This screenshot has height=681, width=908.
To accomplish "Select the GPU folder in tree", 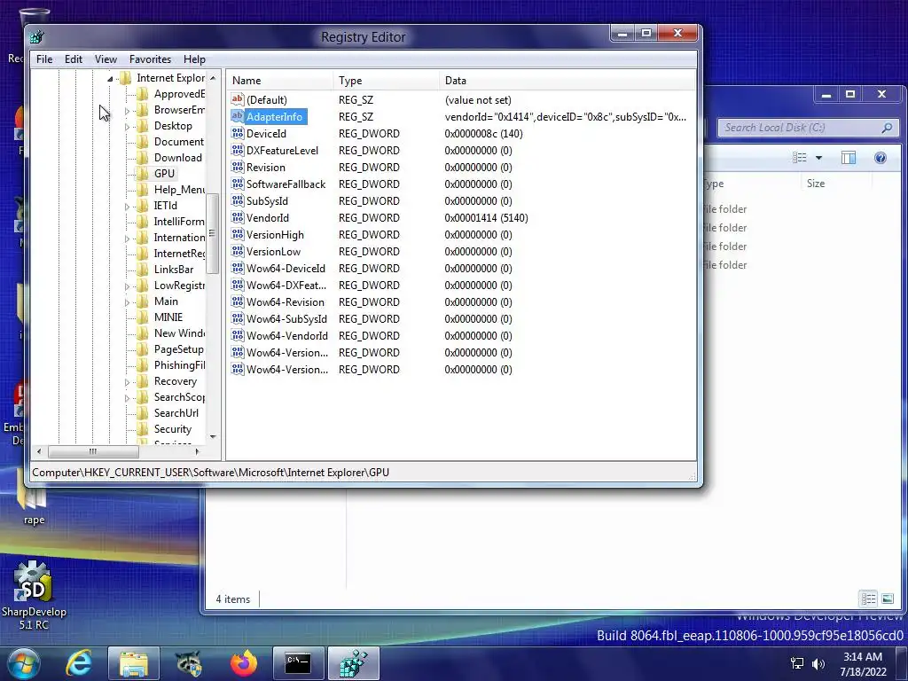I will click(164, 173).
